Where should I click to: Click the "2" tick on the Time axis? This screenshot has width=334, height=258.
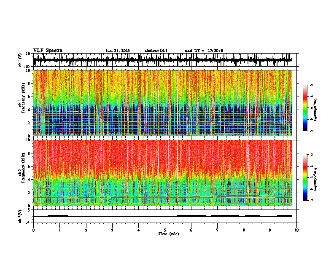point(86,230)
